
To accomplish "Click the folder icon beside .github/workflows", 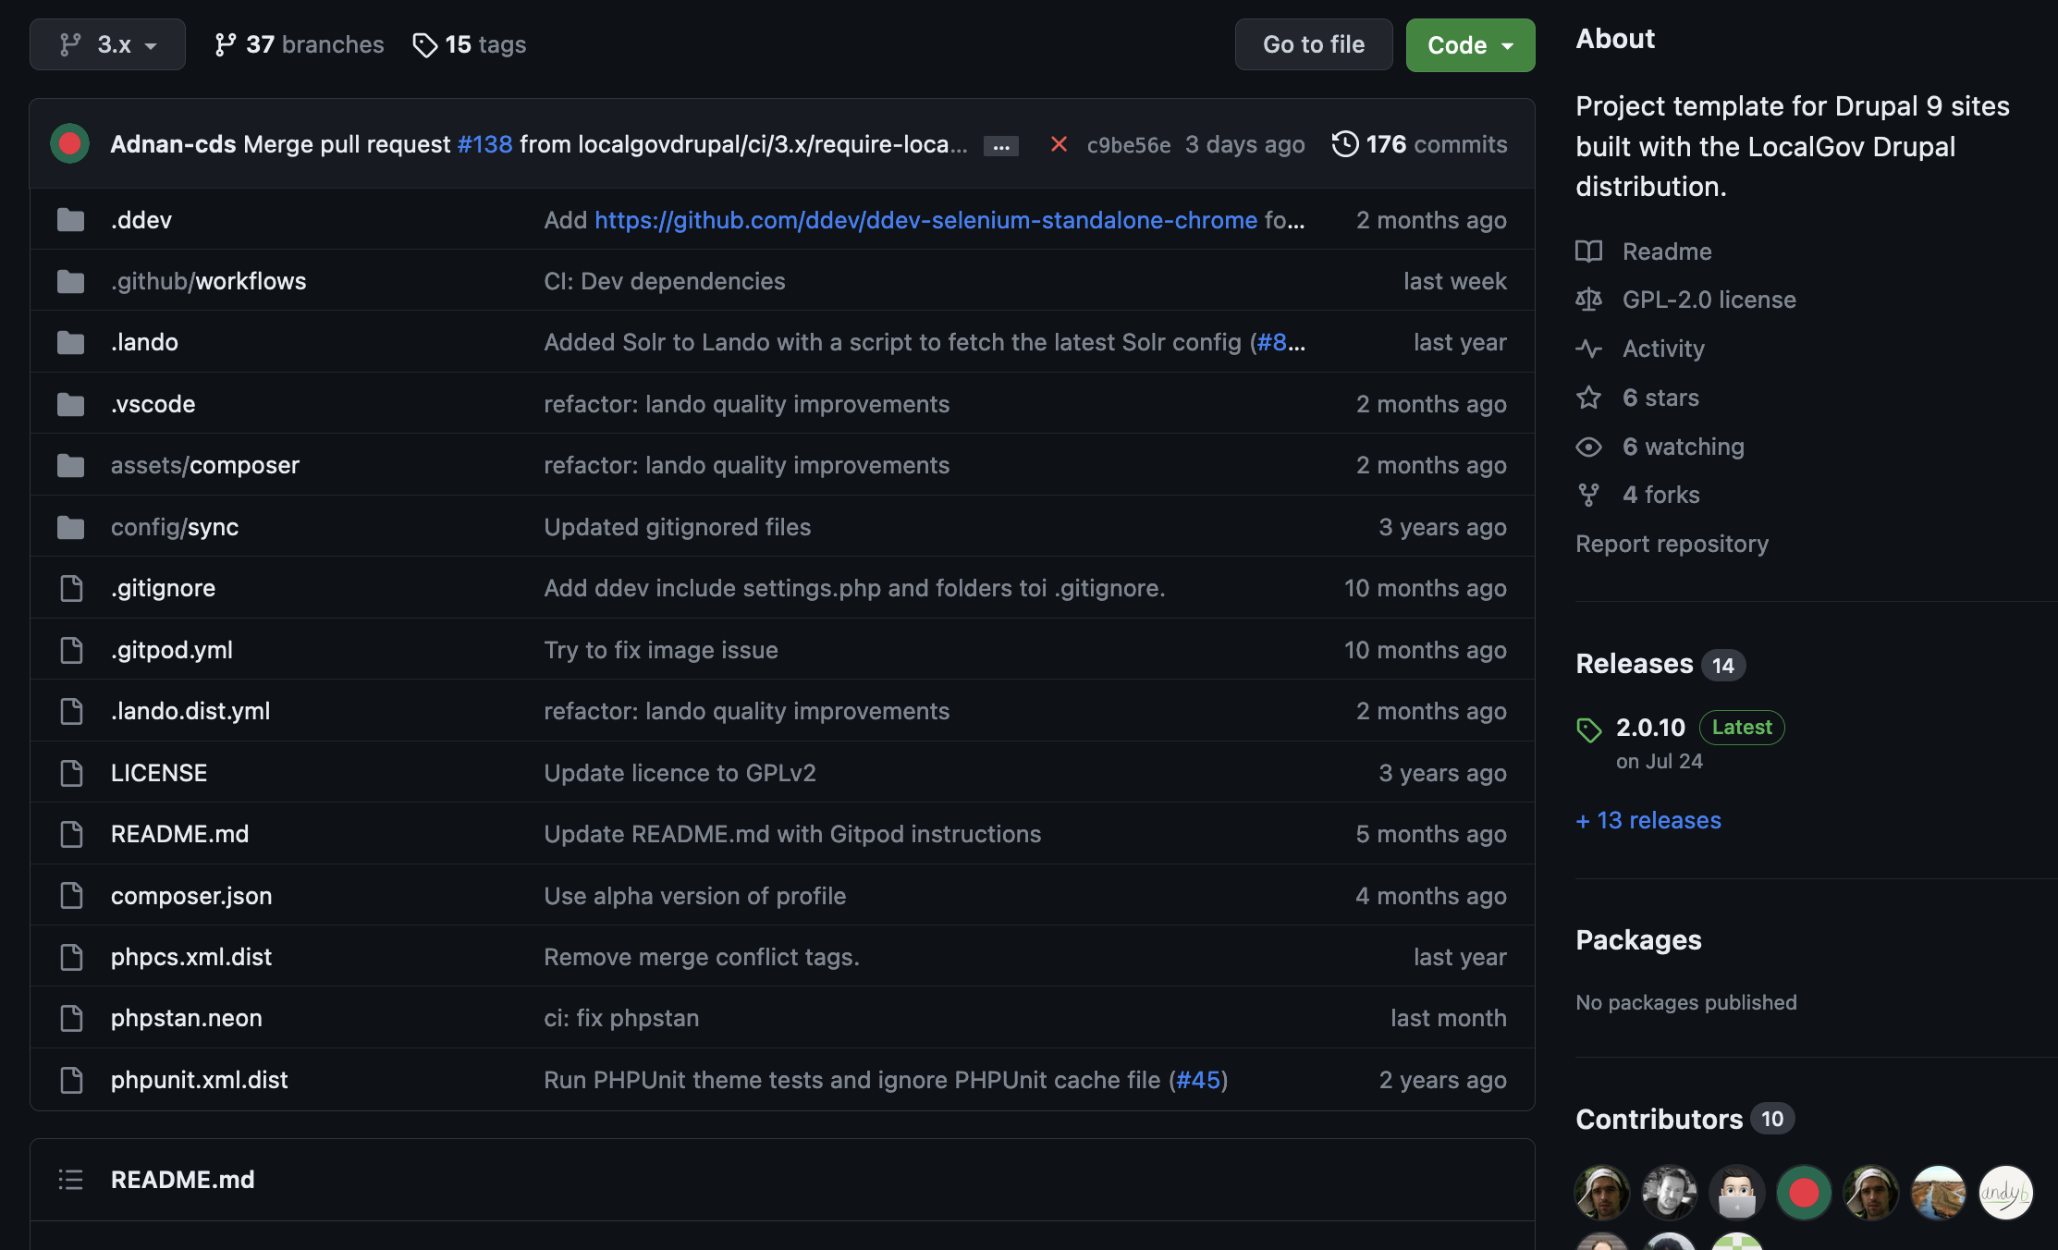I will click(70, 281).
